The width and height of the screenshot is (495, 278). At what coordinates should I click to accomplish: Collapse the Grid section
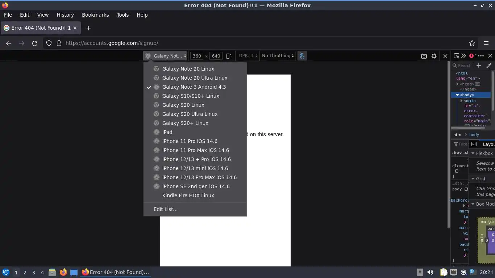tap(473, 179)
